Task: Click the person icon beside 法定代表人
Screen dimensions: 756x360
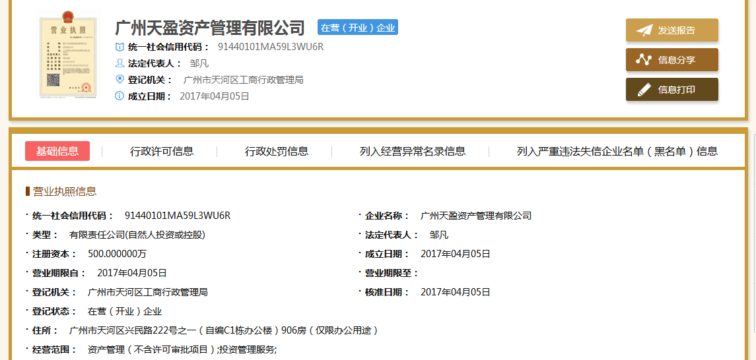Action: [x=120, y=63]
